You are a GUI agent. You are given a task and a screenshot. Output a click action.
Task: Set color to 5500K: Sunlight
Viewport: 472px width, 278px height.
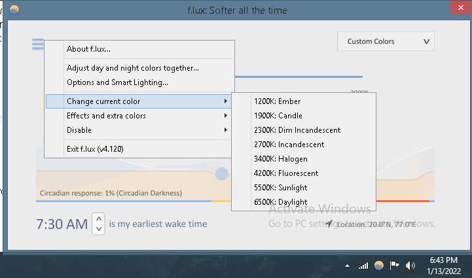coord(304,188)
